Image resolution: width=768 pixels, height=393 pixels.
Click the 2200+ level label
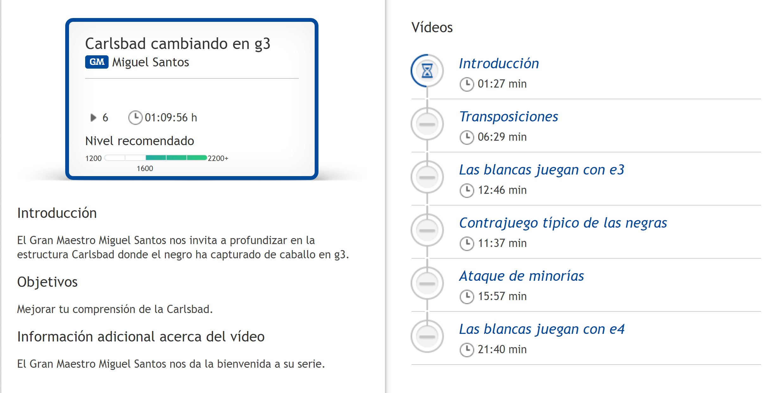218,158
